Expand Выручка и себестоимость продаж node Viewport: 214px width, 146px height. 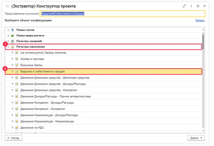[12, 71]
